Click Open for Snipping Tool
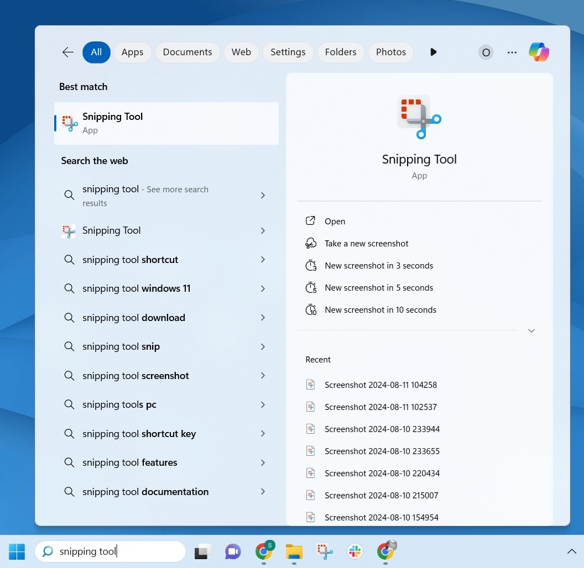This screenshot has height=568, width=584. (x=335, y=222)
